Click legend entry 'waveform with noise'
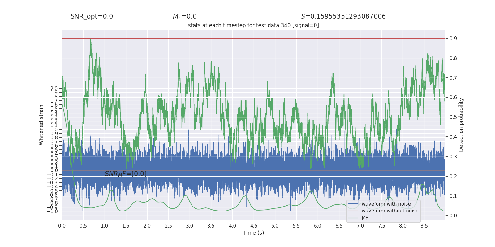Viewport: 495px width, 247px height. (386, 204)
